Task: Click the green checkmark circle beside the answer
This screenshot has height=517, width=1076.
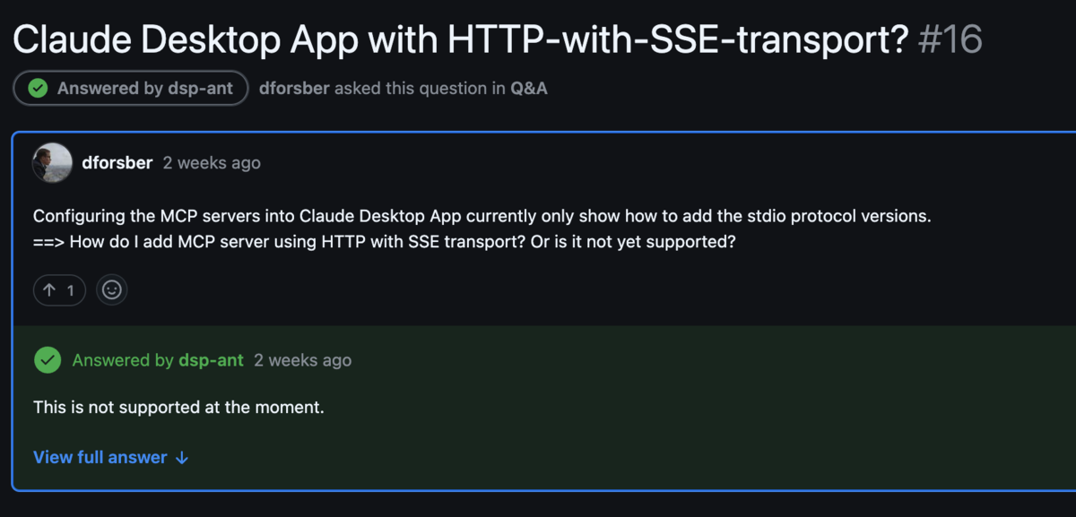Action: coord(47,360)
